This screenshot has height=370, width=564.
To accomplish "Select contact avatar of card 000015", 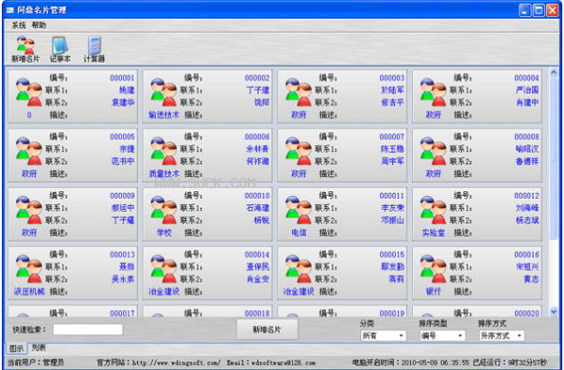I will coord(298,269).
